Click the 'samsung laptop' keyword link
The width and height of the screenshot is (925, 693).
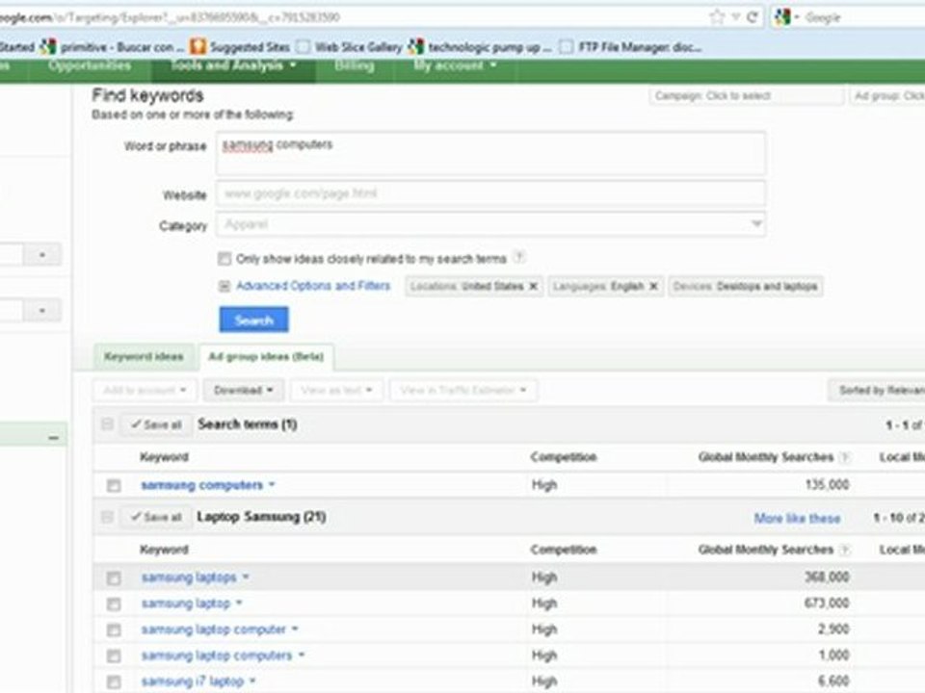[186, 603]
